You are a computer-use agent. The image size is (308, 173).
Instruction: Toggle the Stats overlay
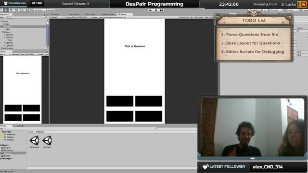[x=206, y=17]
